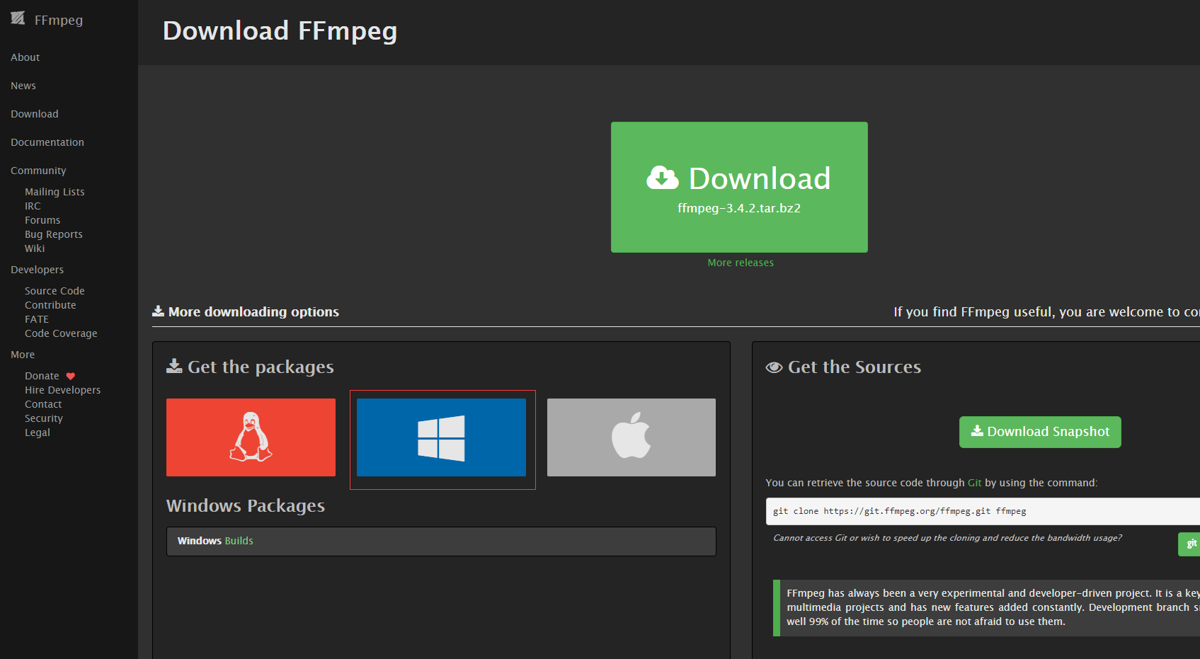
Task: Open the IRC sidebar link
Action: (33, 206)
